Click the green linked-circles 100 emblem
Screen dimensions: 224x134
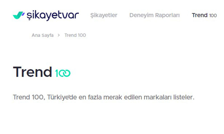tap(63, 73)
